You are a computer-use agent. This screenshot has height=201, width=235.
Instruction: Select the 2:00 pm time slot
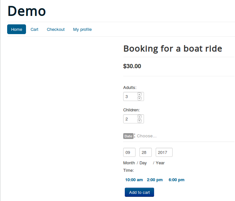155,180
